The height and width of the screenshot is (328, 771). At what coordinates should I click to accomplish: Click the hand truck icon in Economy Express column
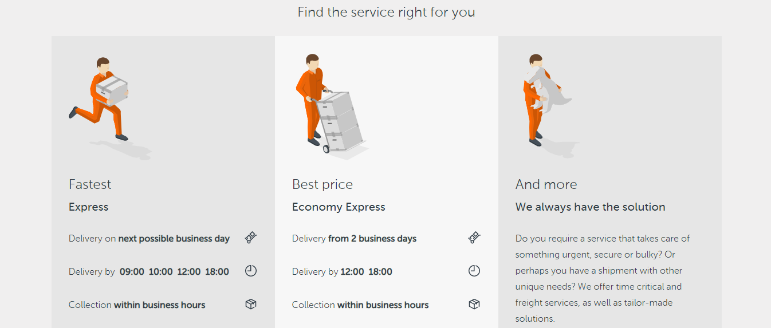click(474, 238)
